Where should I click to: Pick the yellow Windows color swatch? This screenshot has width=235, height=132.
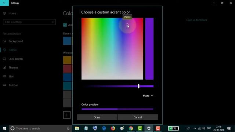[x=67, y=60]
